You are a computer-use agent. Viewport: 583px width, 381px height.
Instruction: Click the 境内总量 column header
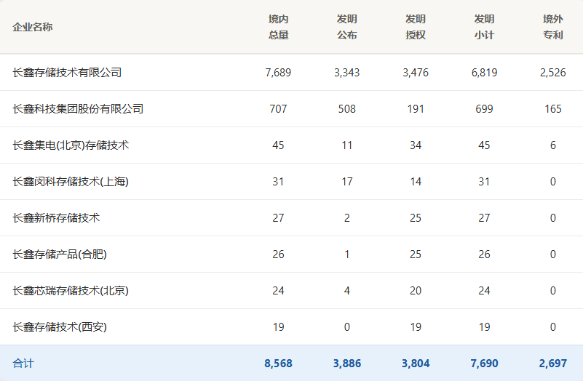point(279,27)
